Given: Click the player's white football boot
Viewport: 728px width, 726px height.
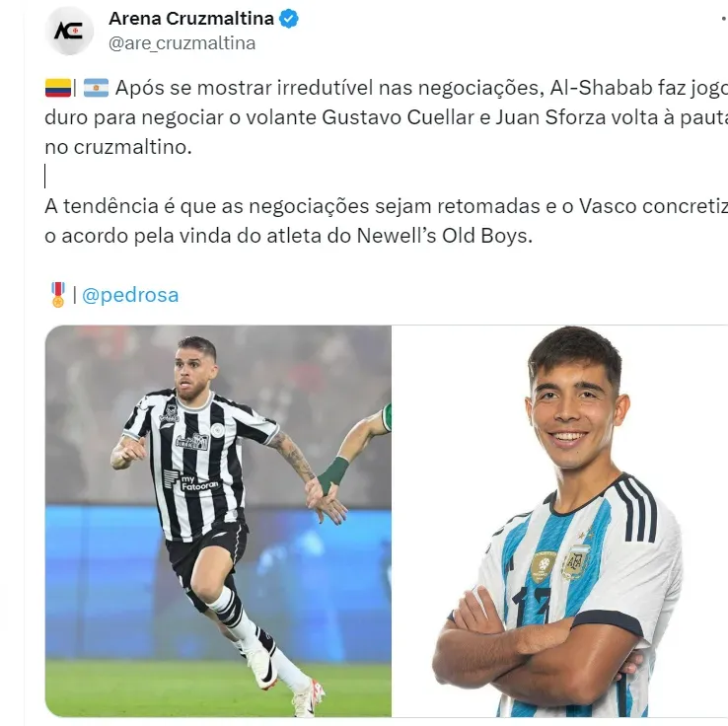Looking at the screenshot, I should pos(262,667).
